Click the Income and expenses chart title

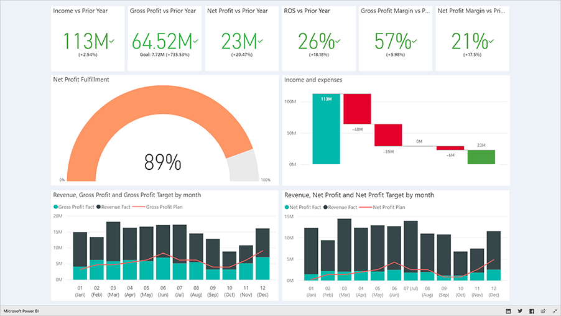[x=313, y=80]
